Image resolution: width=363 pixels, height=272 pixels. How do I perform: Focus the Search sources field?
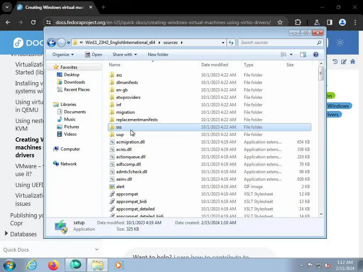(278, 42)
